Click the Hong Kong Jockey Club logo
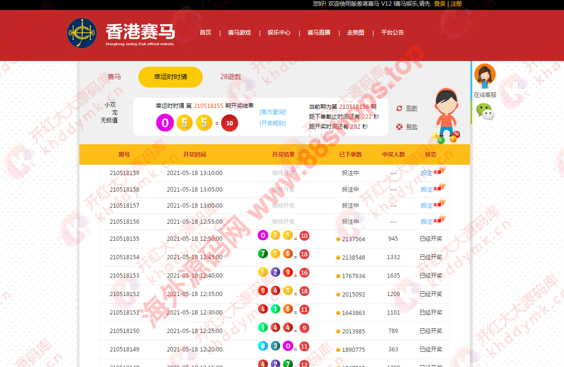The height and width of the screenshot is (367, 564). pos(82,33)
